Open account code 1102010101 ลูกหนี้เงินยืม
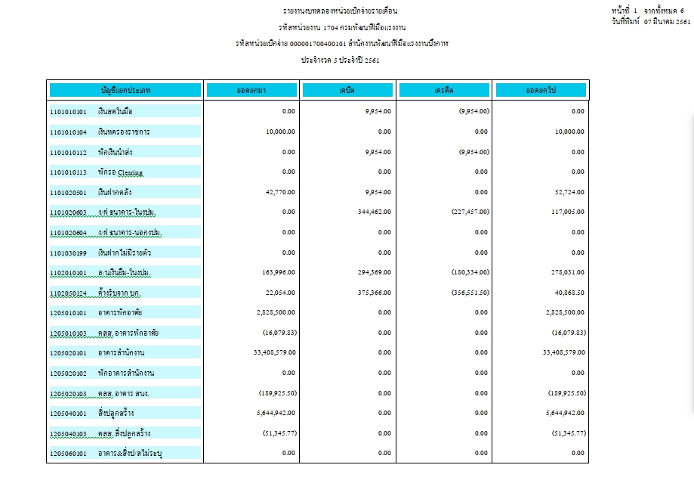Viewport: 694px width, 499px height. 69,272
